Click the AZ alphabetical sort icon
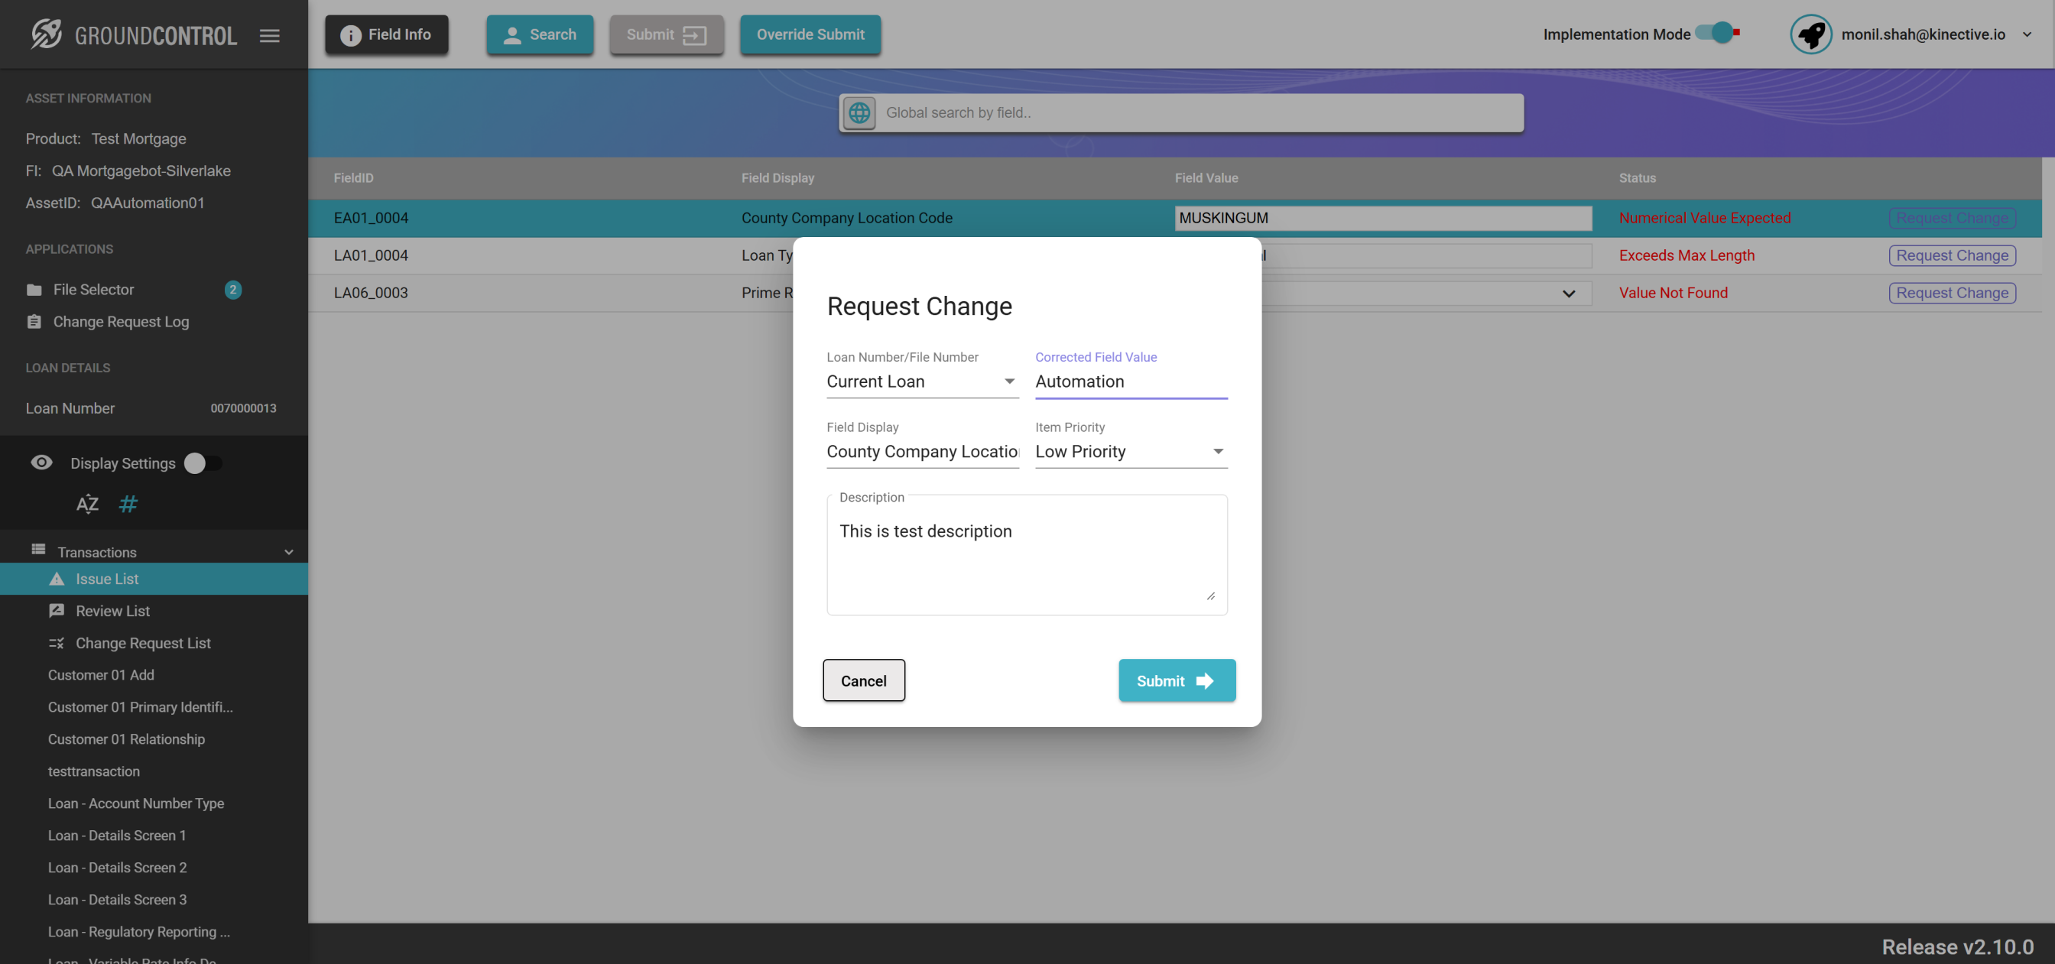Viewport: 2055px width, 964px height. pyautogui.click(x=88, y=504)
